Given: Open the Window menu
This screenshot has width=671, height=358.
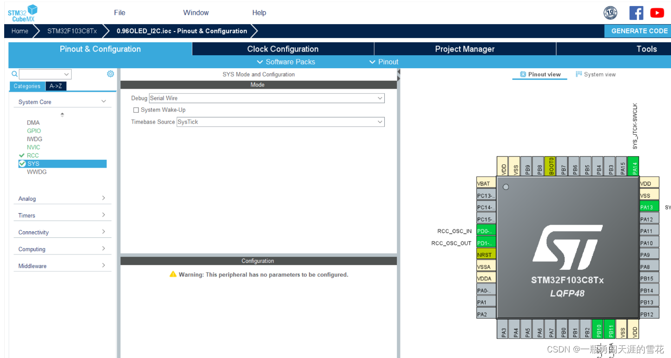Looking at the screenshot, I should [196, 13].
